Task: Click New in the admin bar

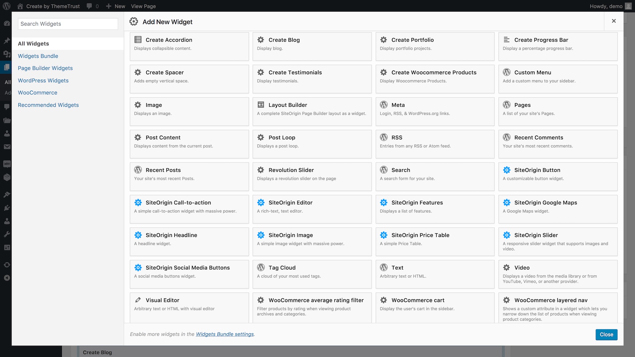Action: click(x=120, y=6)
